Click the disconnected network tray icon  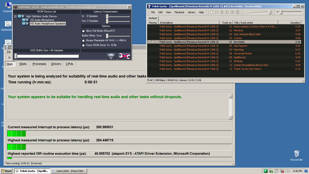point(282,171)
